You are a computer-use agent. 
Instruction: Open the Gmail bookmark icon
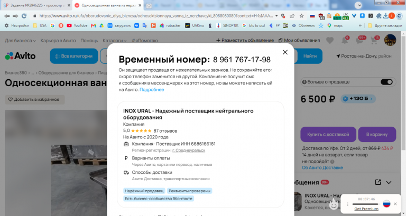(x=93, y=25)
